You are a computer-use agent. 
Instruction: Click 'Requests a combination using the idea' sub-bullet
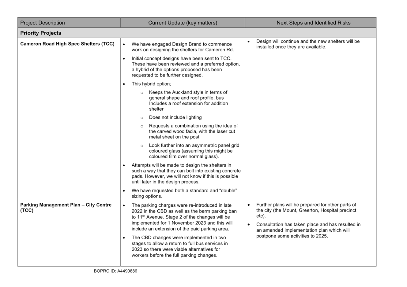click(x=194, y=131)
